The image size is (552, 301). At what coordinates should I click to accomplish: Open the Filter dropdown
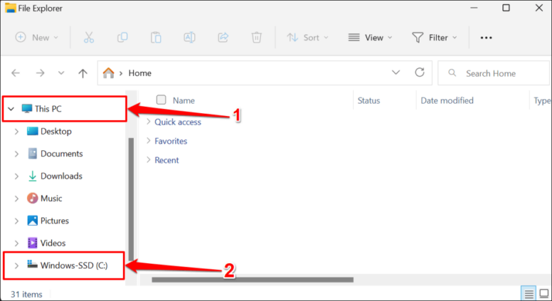[435, 37]
